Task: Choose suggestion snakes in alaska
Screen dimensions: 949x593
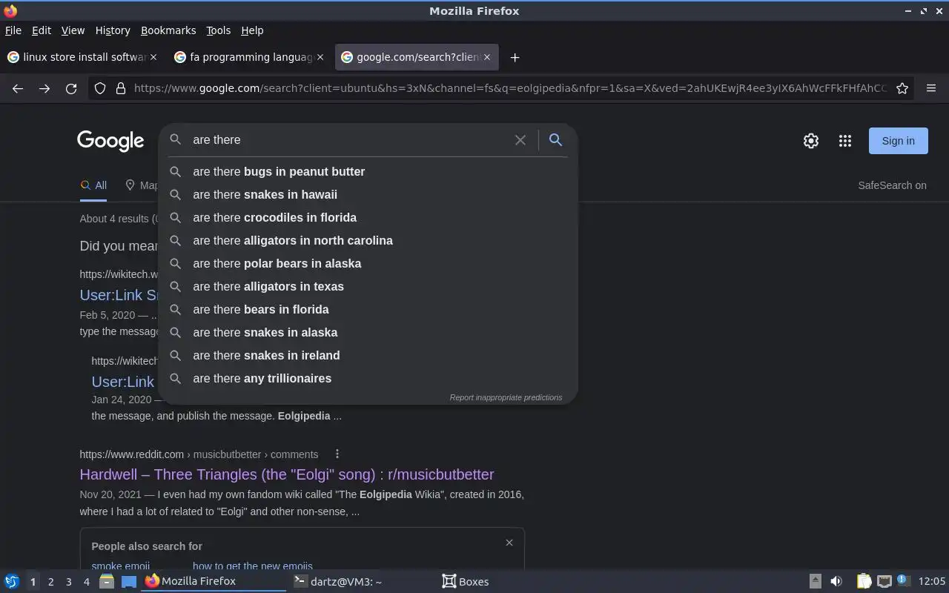Action: tap(368, 332)
